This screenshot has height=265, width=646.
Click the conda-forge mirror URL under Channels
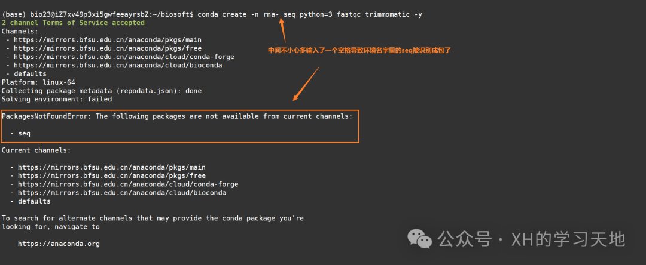coord(124,57)
